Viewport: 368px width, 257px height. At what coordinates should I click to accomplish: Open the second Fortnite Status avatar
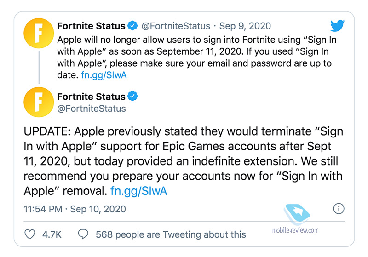(39, 102)
